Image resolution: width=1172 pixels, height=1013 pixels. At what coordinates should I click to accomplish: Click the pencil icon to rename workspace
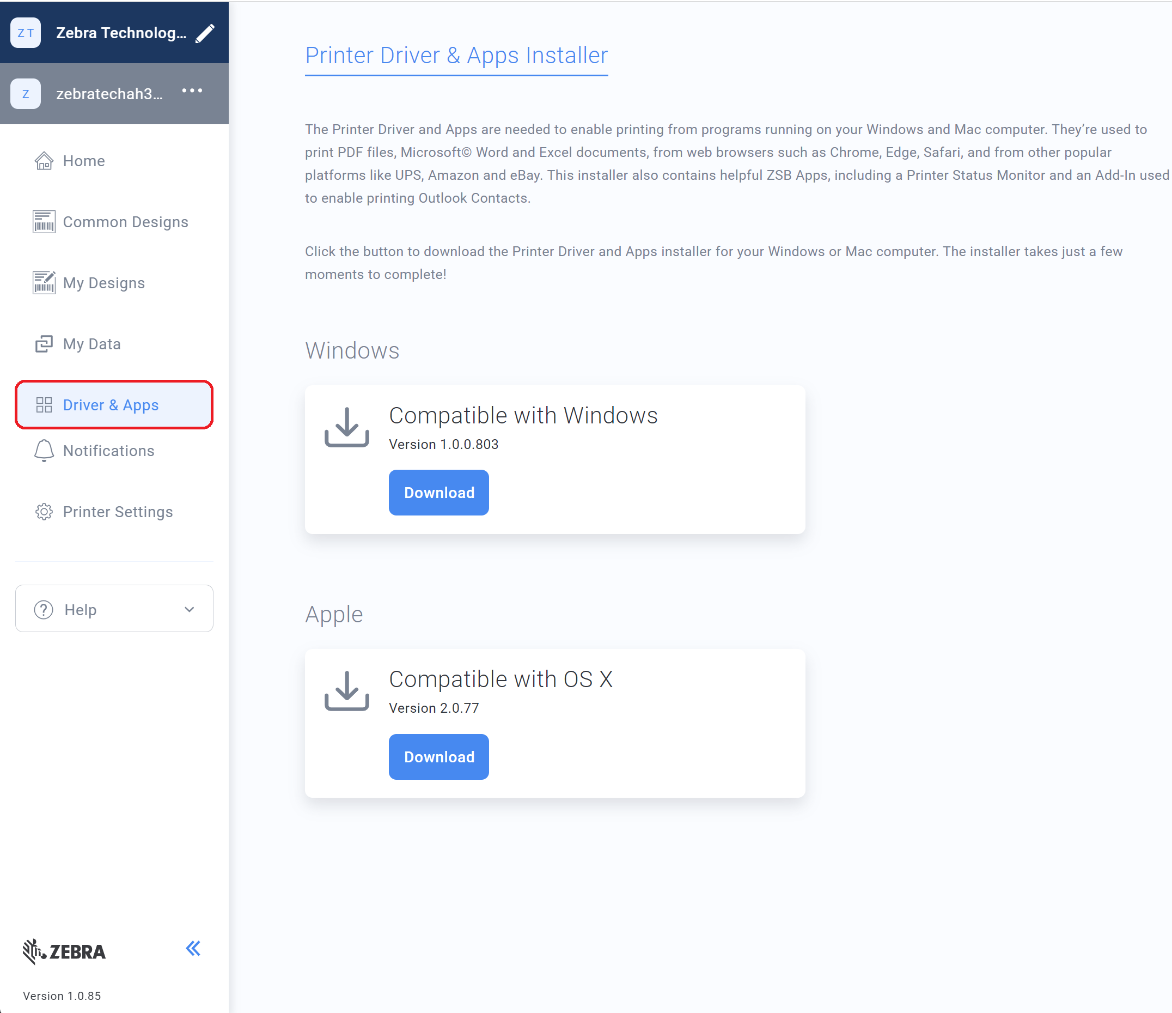pyautogui.click(x=205, y=32)
